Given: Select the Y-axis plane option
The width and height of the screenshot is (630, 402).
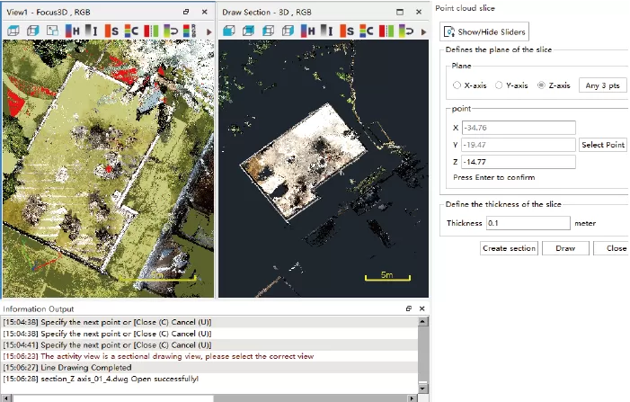Looking at the screenshot, I should (x=511, y=85).
